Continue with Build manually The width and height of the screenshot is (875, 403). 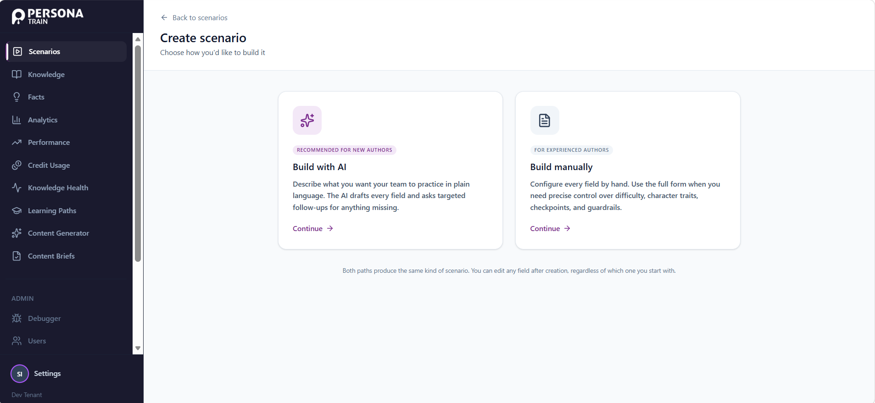pos(550,228)
